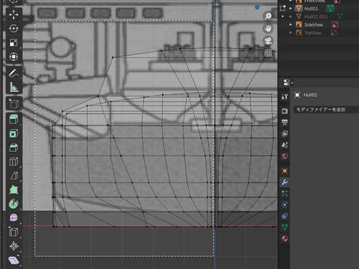Select the Bevel tool
Viewport: 359px width, 269px height.
tap(13, 147)
